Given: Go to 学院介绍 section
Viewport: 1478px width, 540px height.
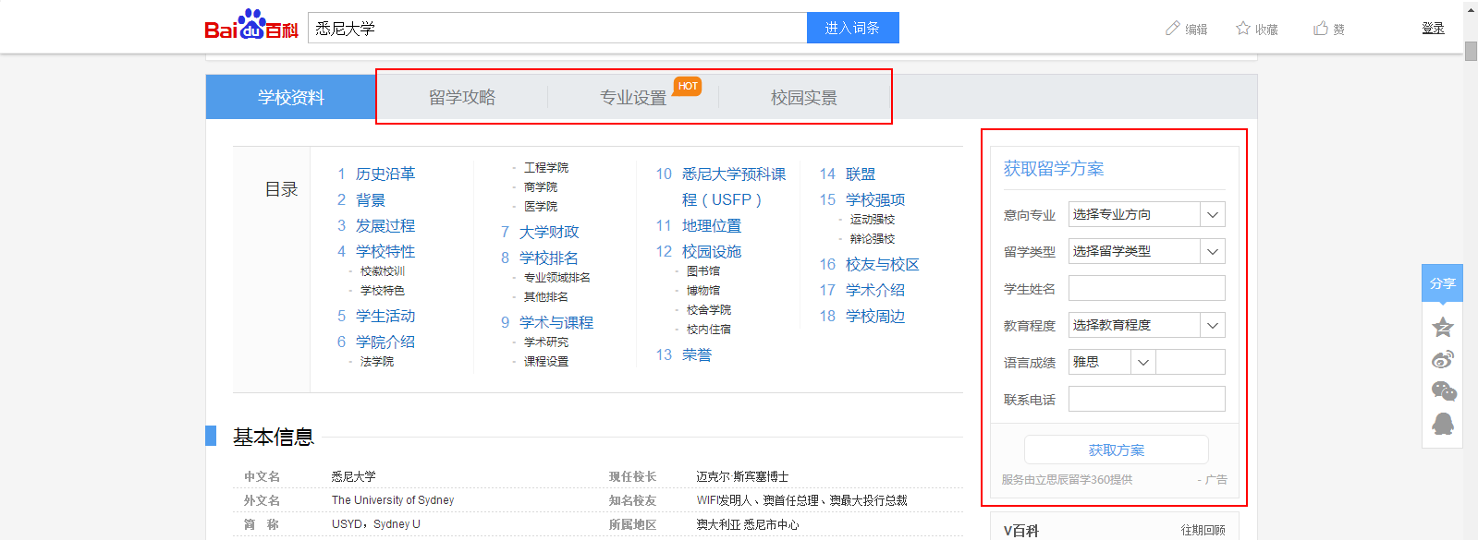Looking at the screenshot, I should point(385,342).
